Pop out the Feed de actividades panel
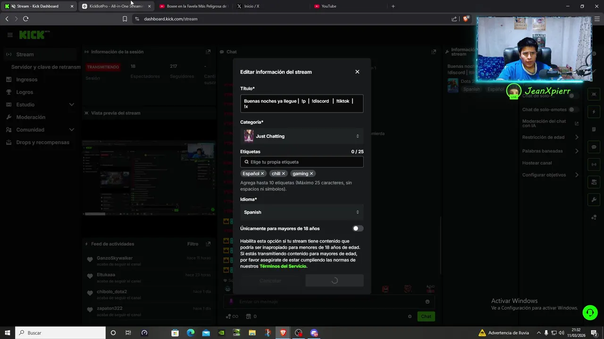604x339 pixels. tap(208, 244)
